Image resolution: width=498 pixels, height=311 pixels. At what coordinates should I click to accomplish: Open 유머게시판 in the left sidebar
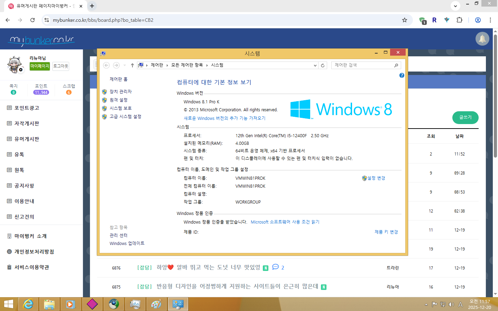(x=27, y=139)
